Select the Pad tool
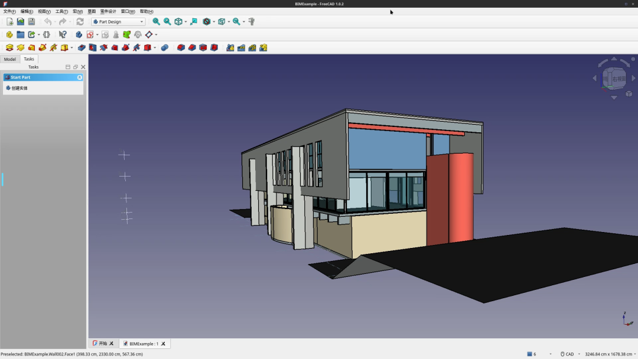 click(9, 48)
